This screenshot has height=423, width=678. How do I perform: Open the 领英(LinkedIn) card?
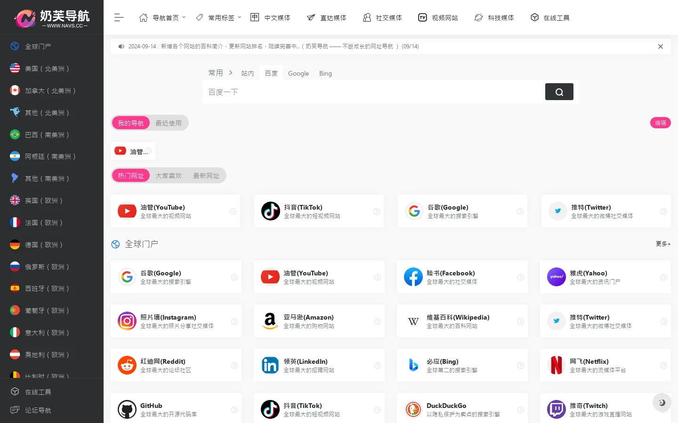click(x=319, y=365)
